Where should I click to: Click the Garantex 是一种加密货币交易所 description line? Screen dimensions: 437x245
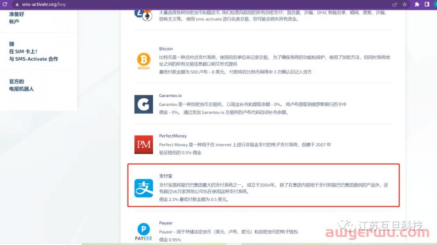tap(253, 104)
